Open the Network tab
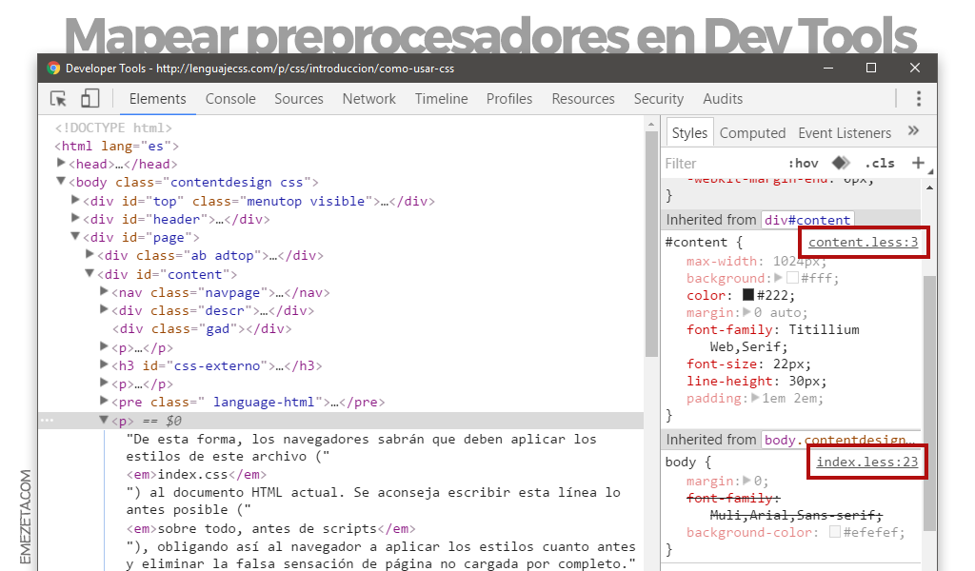Image resolution: width=975 pixels, height=571 pixels. pyautogui.click(x=369, y=99)
